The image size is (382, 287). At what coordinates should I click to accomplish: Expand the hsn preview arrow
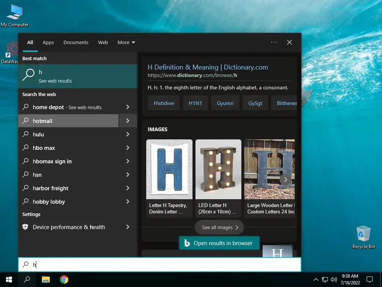[x=128, y=175]
